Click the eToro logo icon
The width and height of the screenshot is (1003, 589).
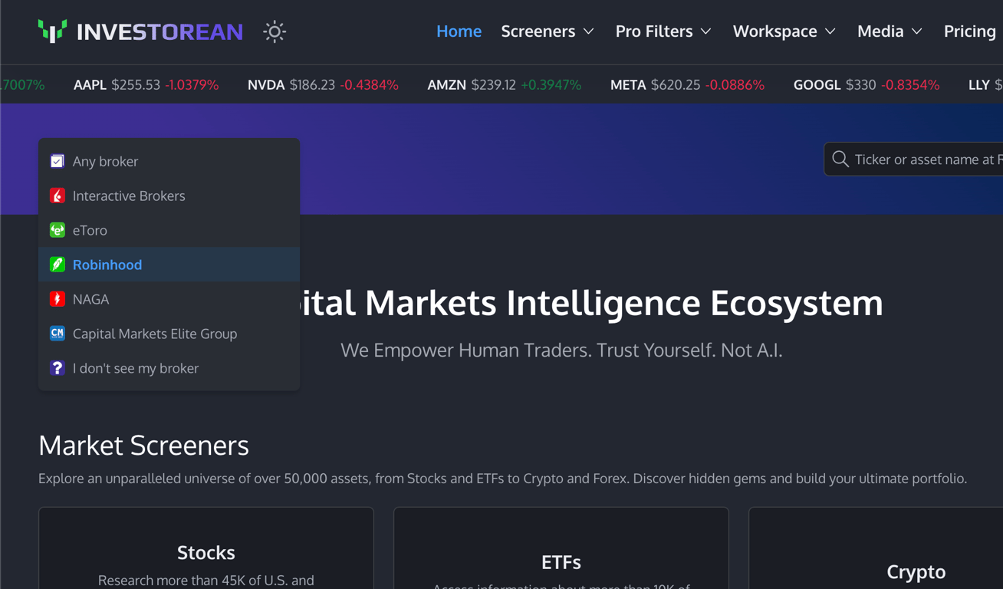58,230
